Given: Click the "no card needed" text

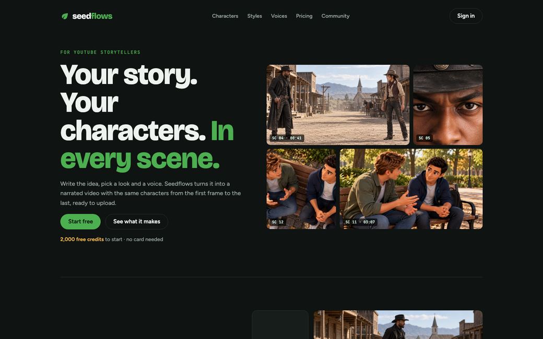Looking at the screenshot, I should click(x=145, y=239).
